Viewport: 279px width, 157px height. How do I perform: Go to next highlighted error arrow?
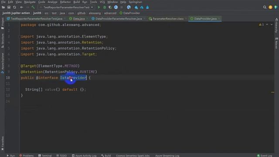(x=272, y=24)
